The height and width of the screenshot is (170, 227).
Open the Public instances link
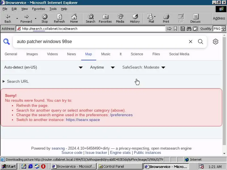(x=147, y=153)
